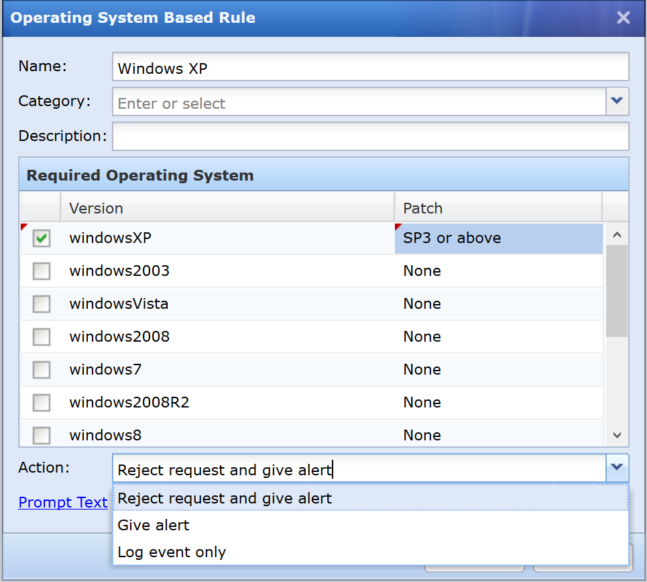The width and height of the screenshot is (647, 582).
Task: Choose 'Reject request and give alert' from list
Action: tap(371, 499)
